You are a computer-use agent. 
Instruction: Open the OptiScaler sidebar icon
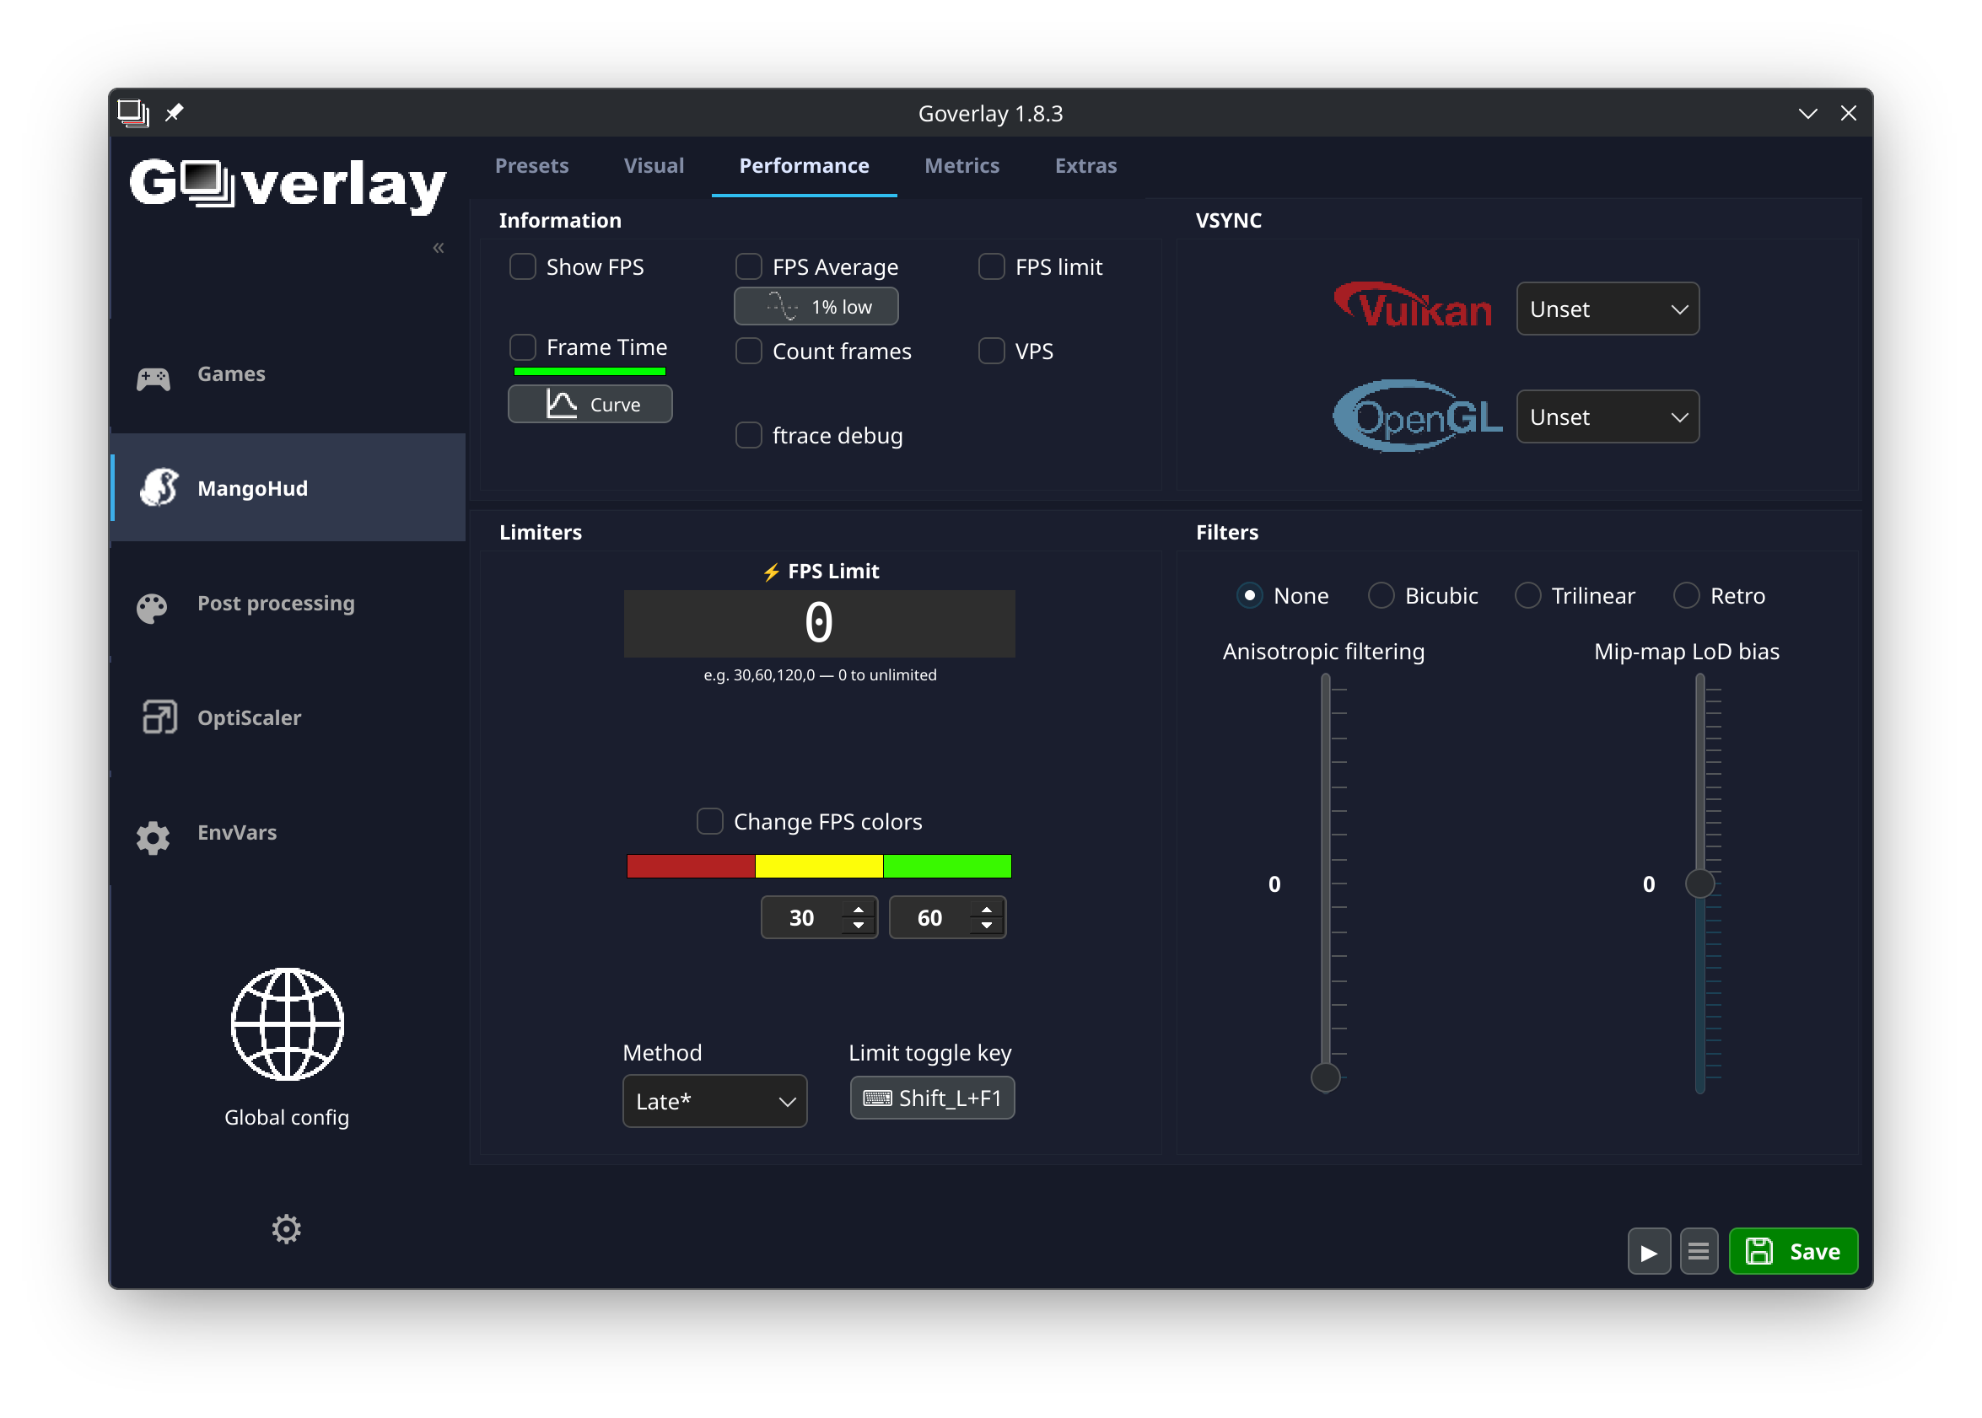(159, 717)
